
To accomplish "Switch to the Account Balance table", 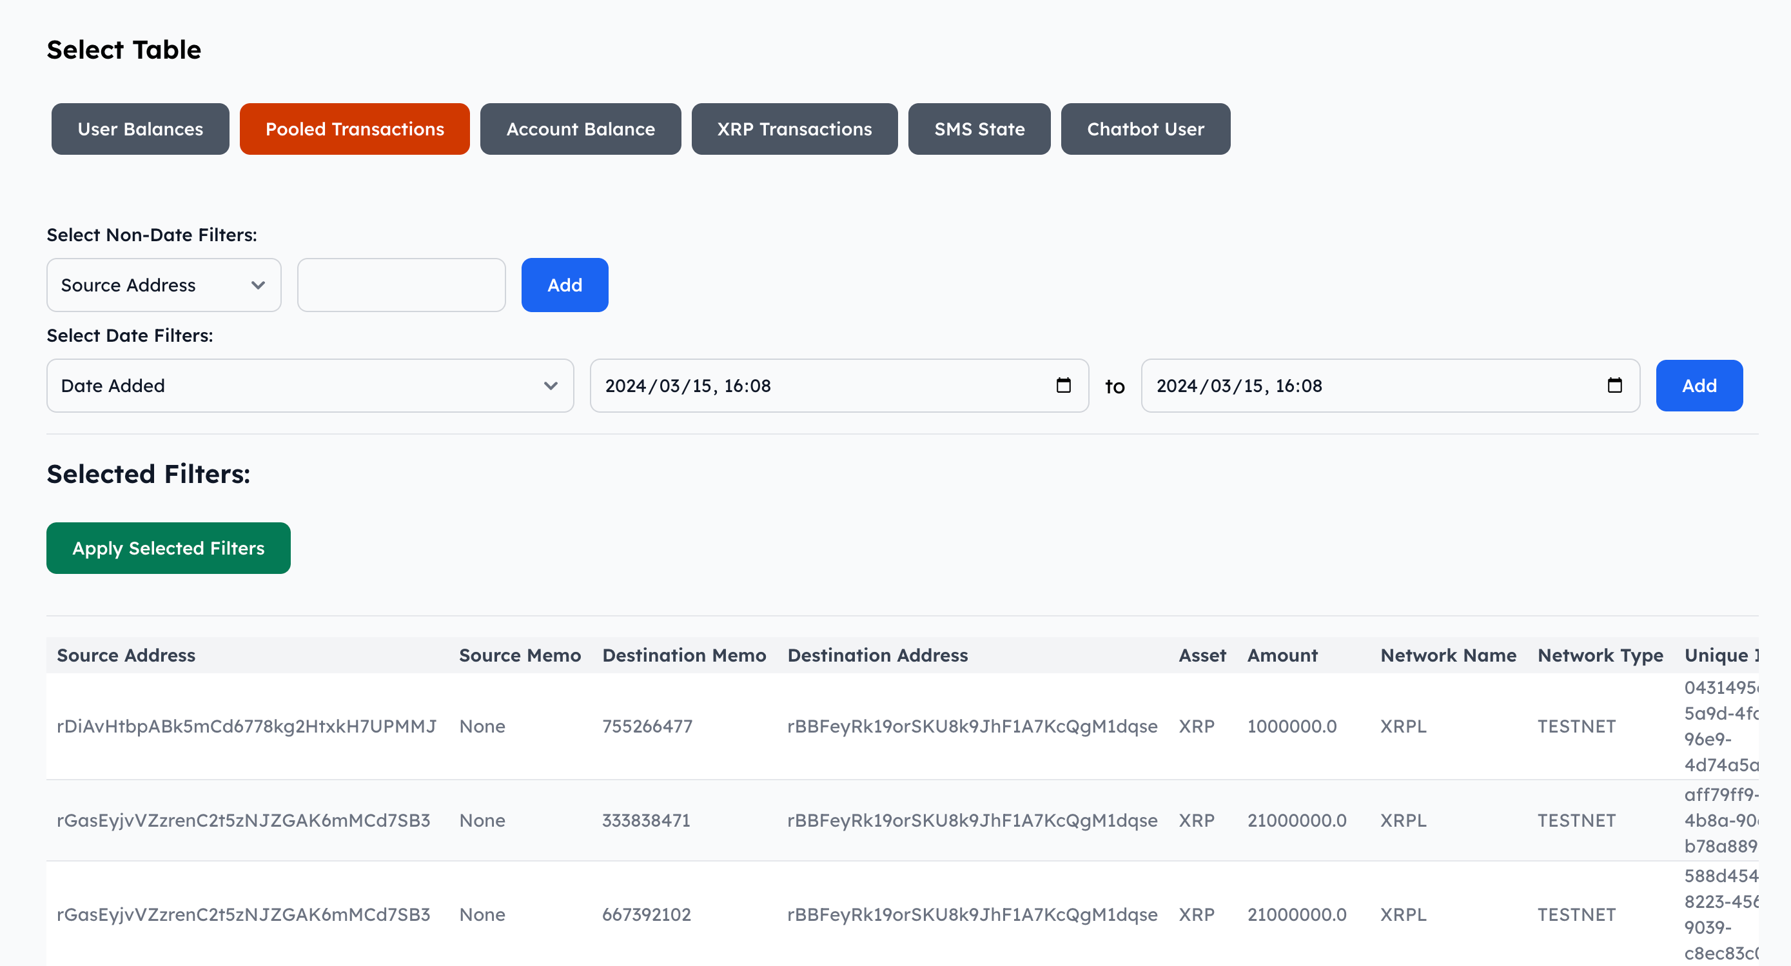I will tap(580, 129).
